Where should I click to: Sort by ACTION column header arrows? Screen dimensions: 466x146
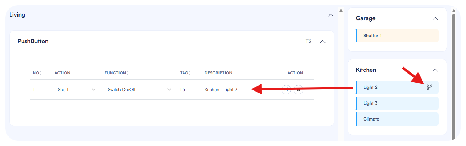tap(64, 73)
